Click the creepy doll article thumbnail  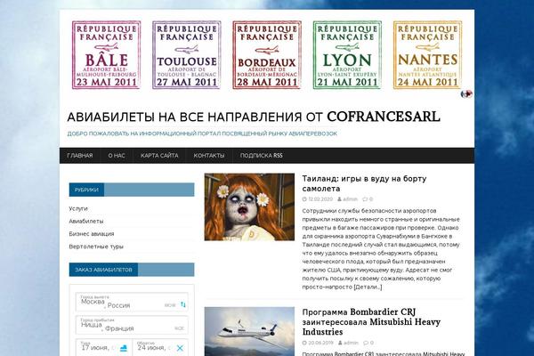[249, 207]
